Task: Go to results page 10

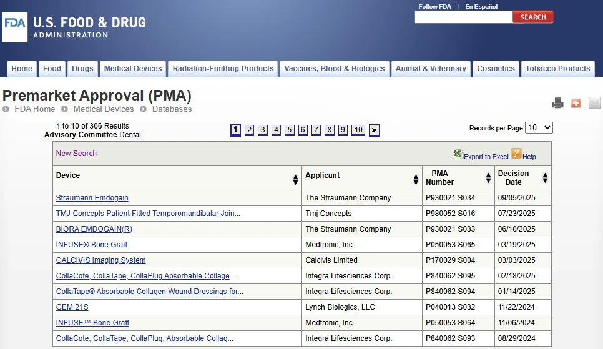Action: (x=358, y=130)
